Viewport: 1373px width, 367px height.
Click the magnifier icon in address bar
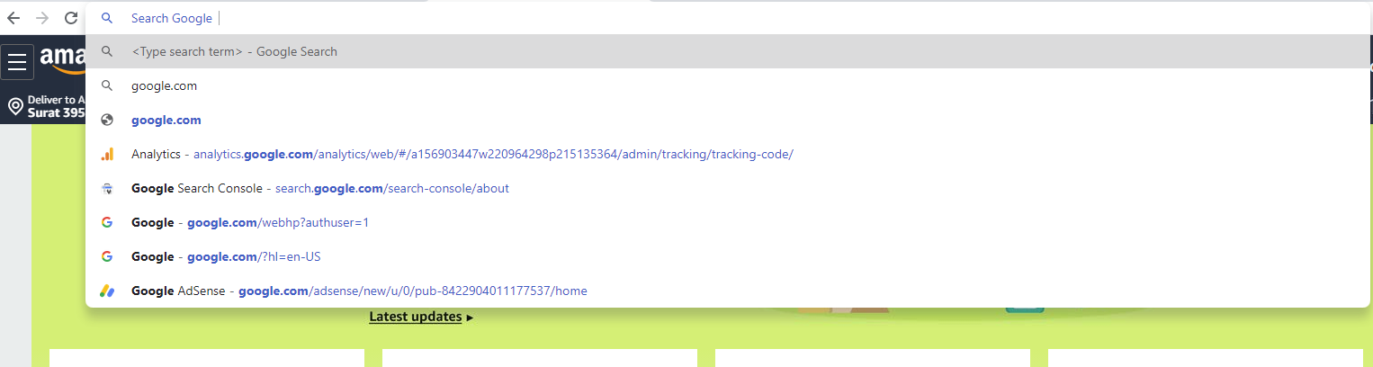coord(107,18)
